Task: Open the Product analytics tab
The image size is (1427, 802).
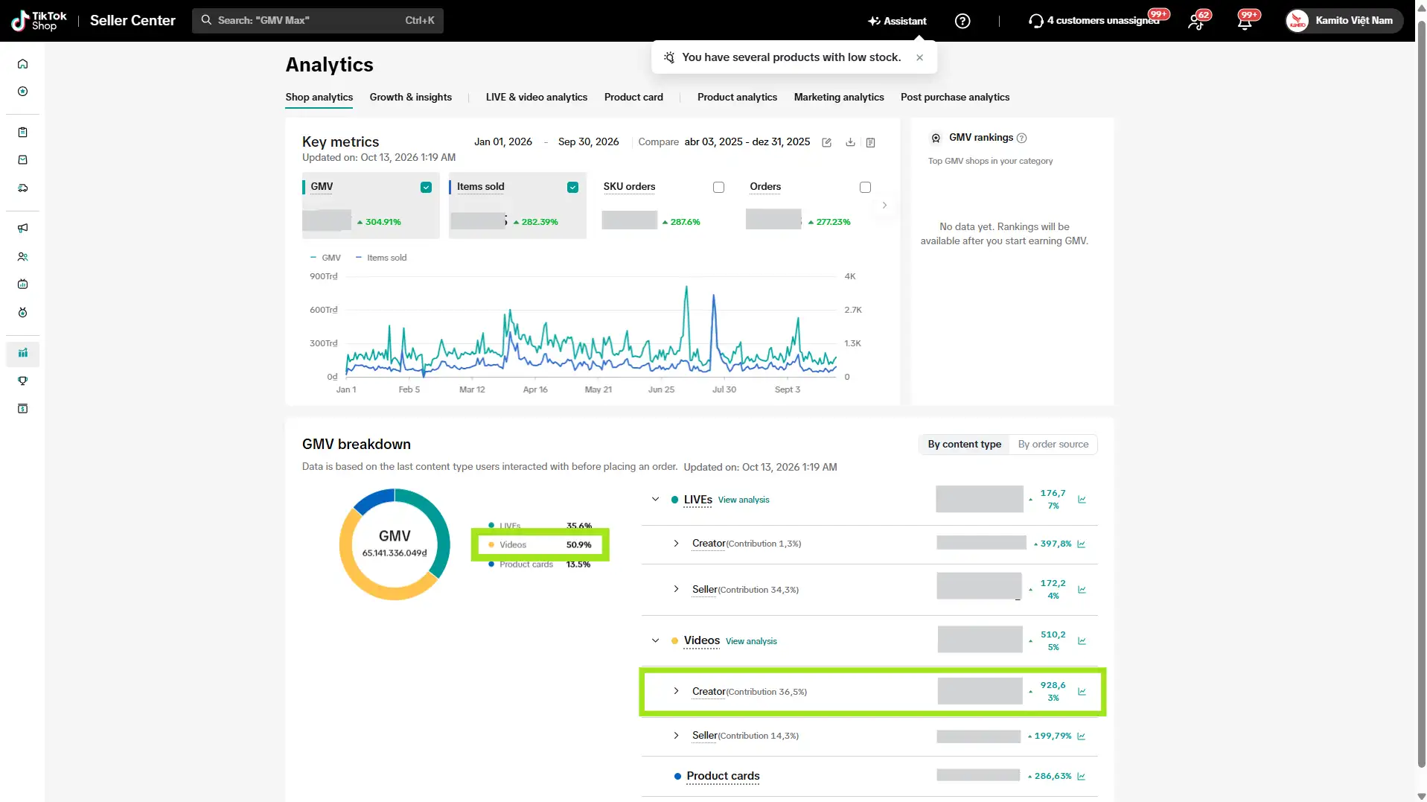Action: pos(737,98)
